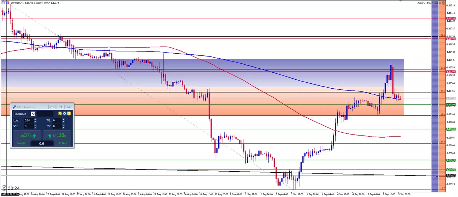Open Mini Terminal settings gear icon
This screenshot has width=458, height=197.
click(x=64, y=114)
